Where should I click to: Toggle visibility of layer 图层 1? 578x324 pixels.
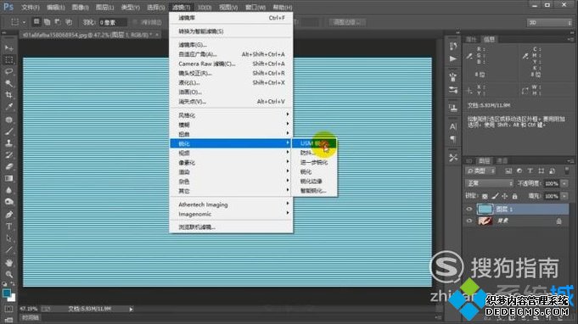coord(469,209)
